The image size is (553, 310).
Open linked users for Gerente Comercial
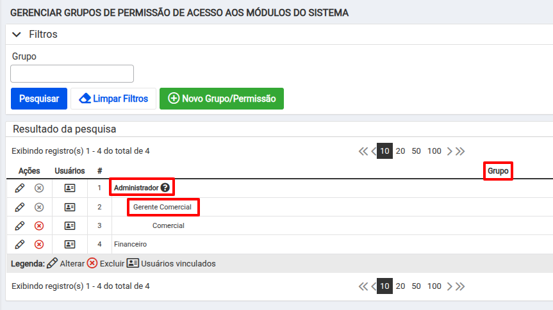[x=70, y=207]
